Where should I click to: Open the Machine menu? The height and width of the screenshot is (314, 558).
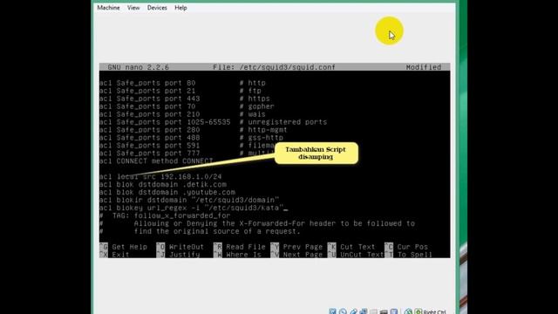click(108, 8)
